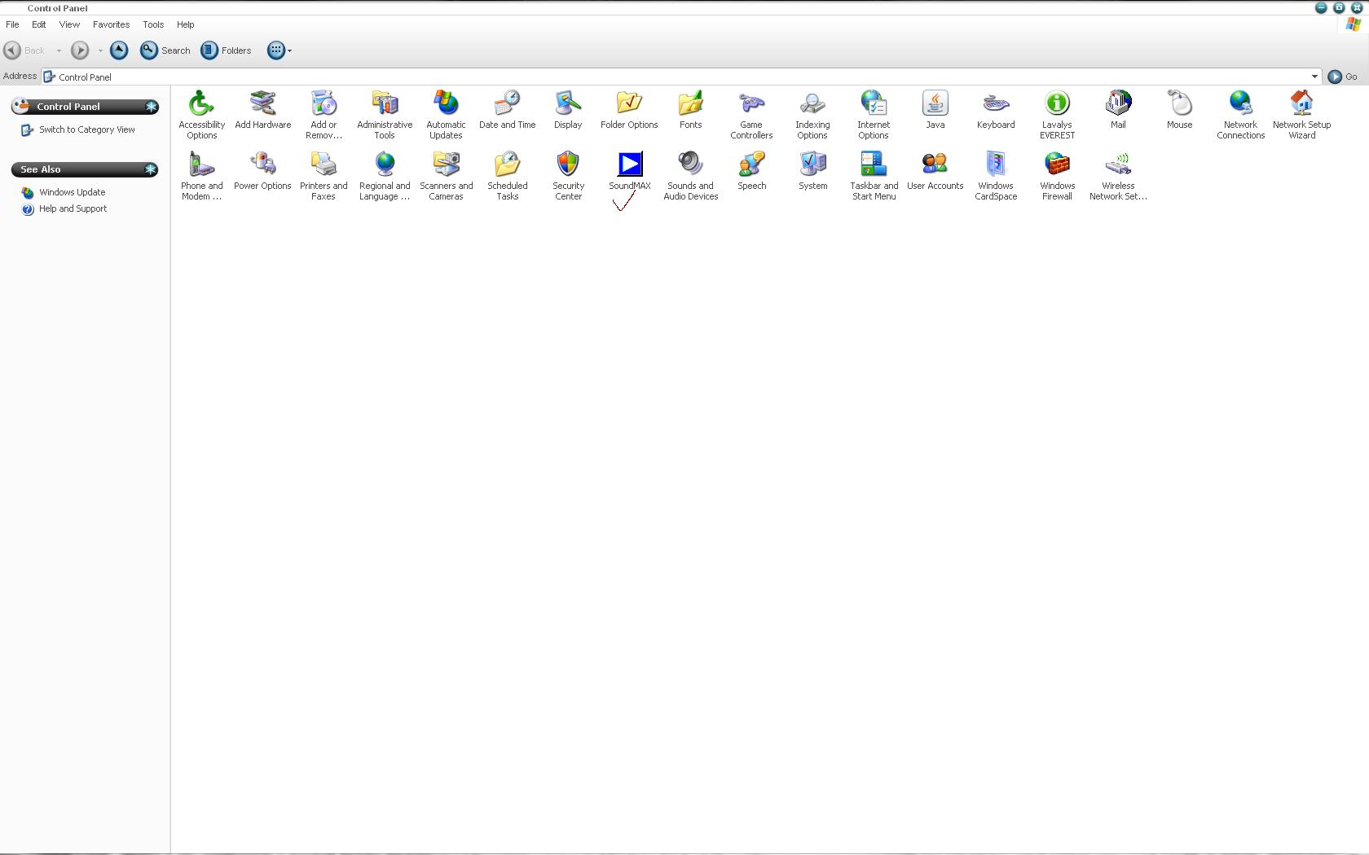The image size is (1369, 855).
Task: Open Taskbar and Start Menu icon
Action: [x=874, y=164]
